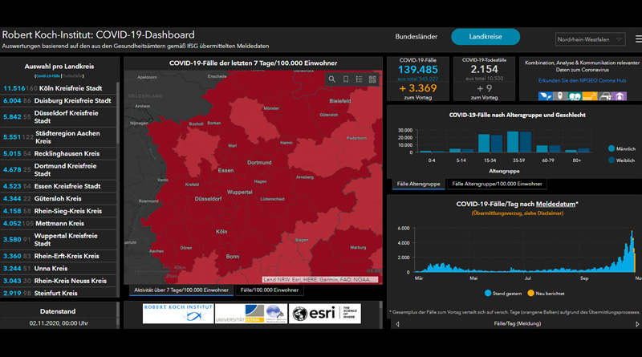Click the +3.369 zum Vortag value

(x=417, y=88)
